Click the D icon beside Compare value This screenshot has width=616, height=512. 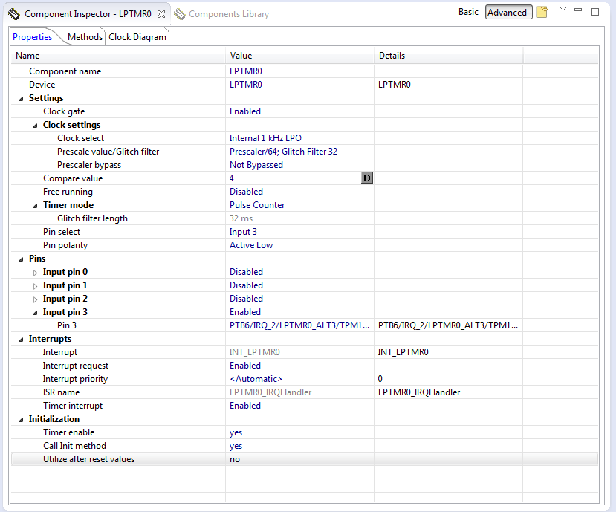[366, 178]
